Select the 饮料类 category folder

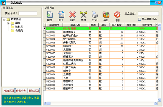coord(17,27)
